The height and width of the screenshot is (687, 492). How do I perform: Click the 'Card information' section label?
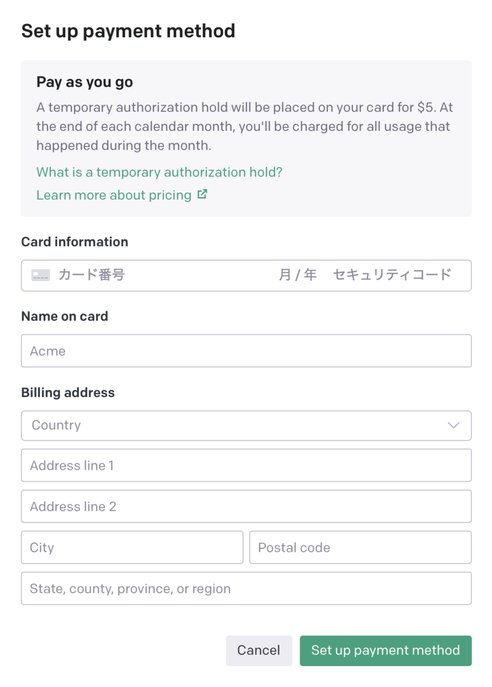[x=75, y=242]
